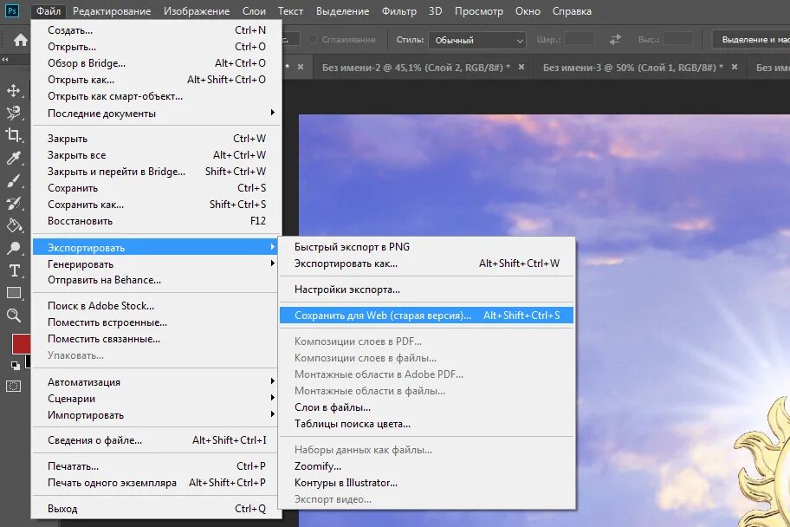Screen dimensions: 790x527
Task: Select the Eyedropper tool
Action: point(14,158)
